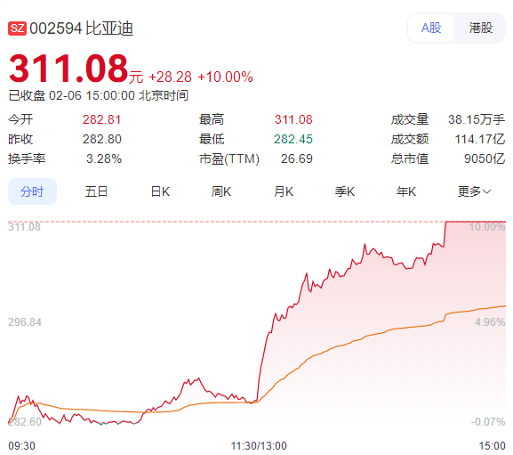Click the 总市值 value 9050亿
This screenshot has height=455, width=513.
pyautogui.click(x=485, y=158)
